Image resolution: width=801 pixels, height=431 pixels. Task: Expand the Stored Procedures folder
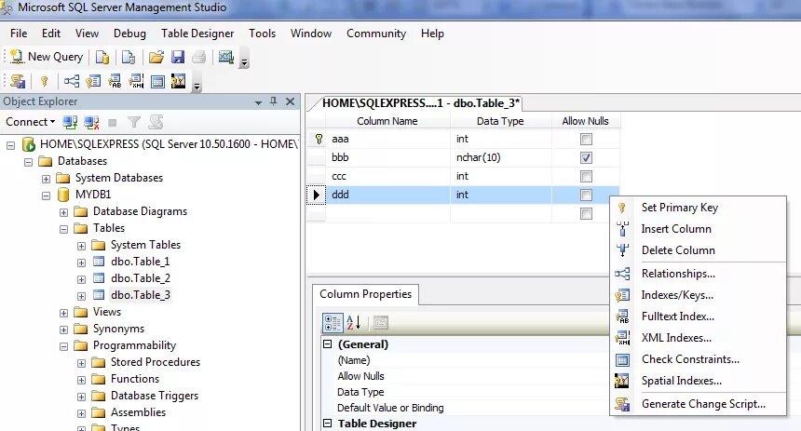[x=81, y=364]
